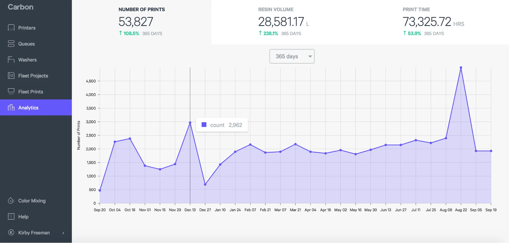The image size is (509, 243).
Task: Click the Aug 22 peak data point
Action: tap(461, 67)
